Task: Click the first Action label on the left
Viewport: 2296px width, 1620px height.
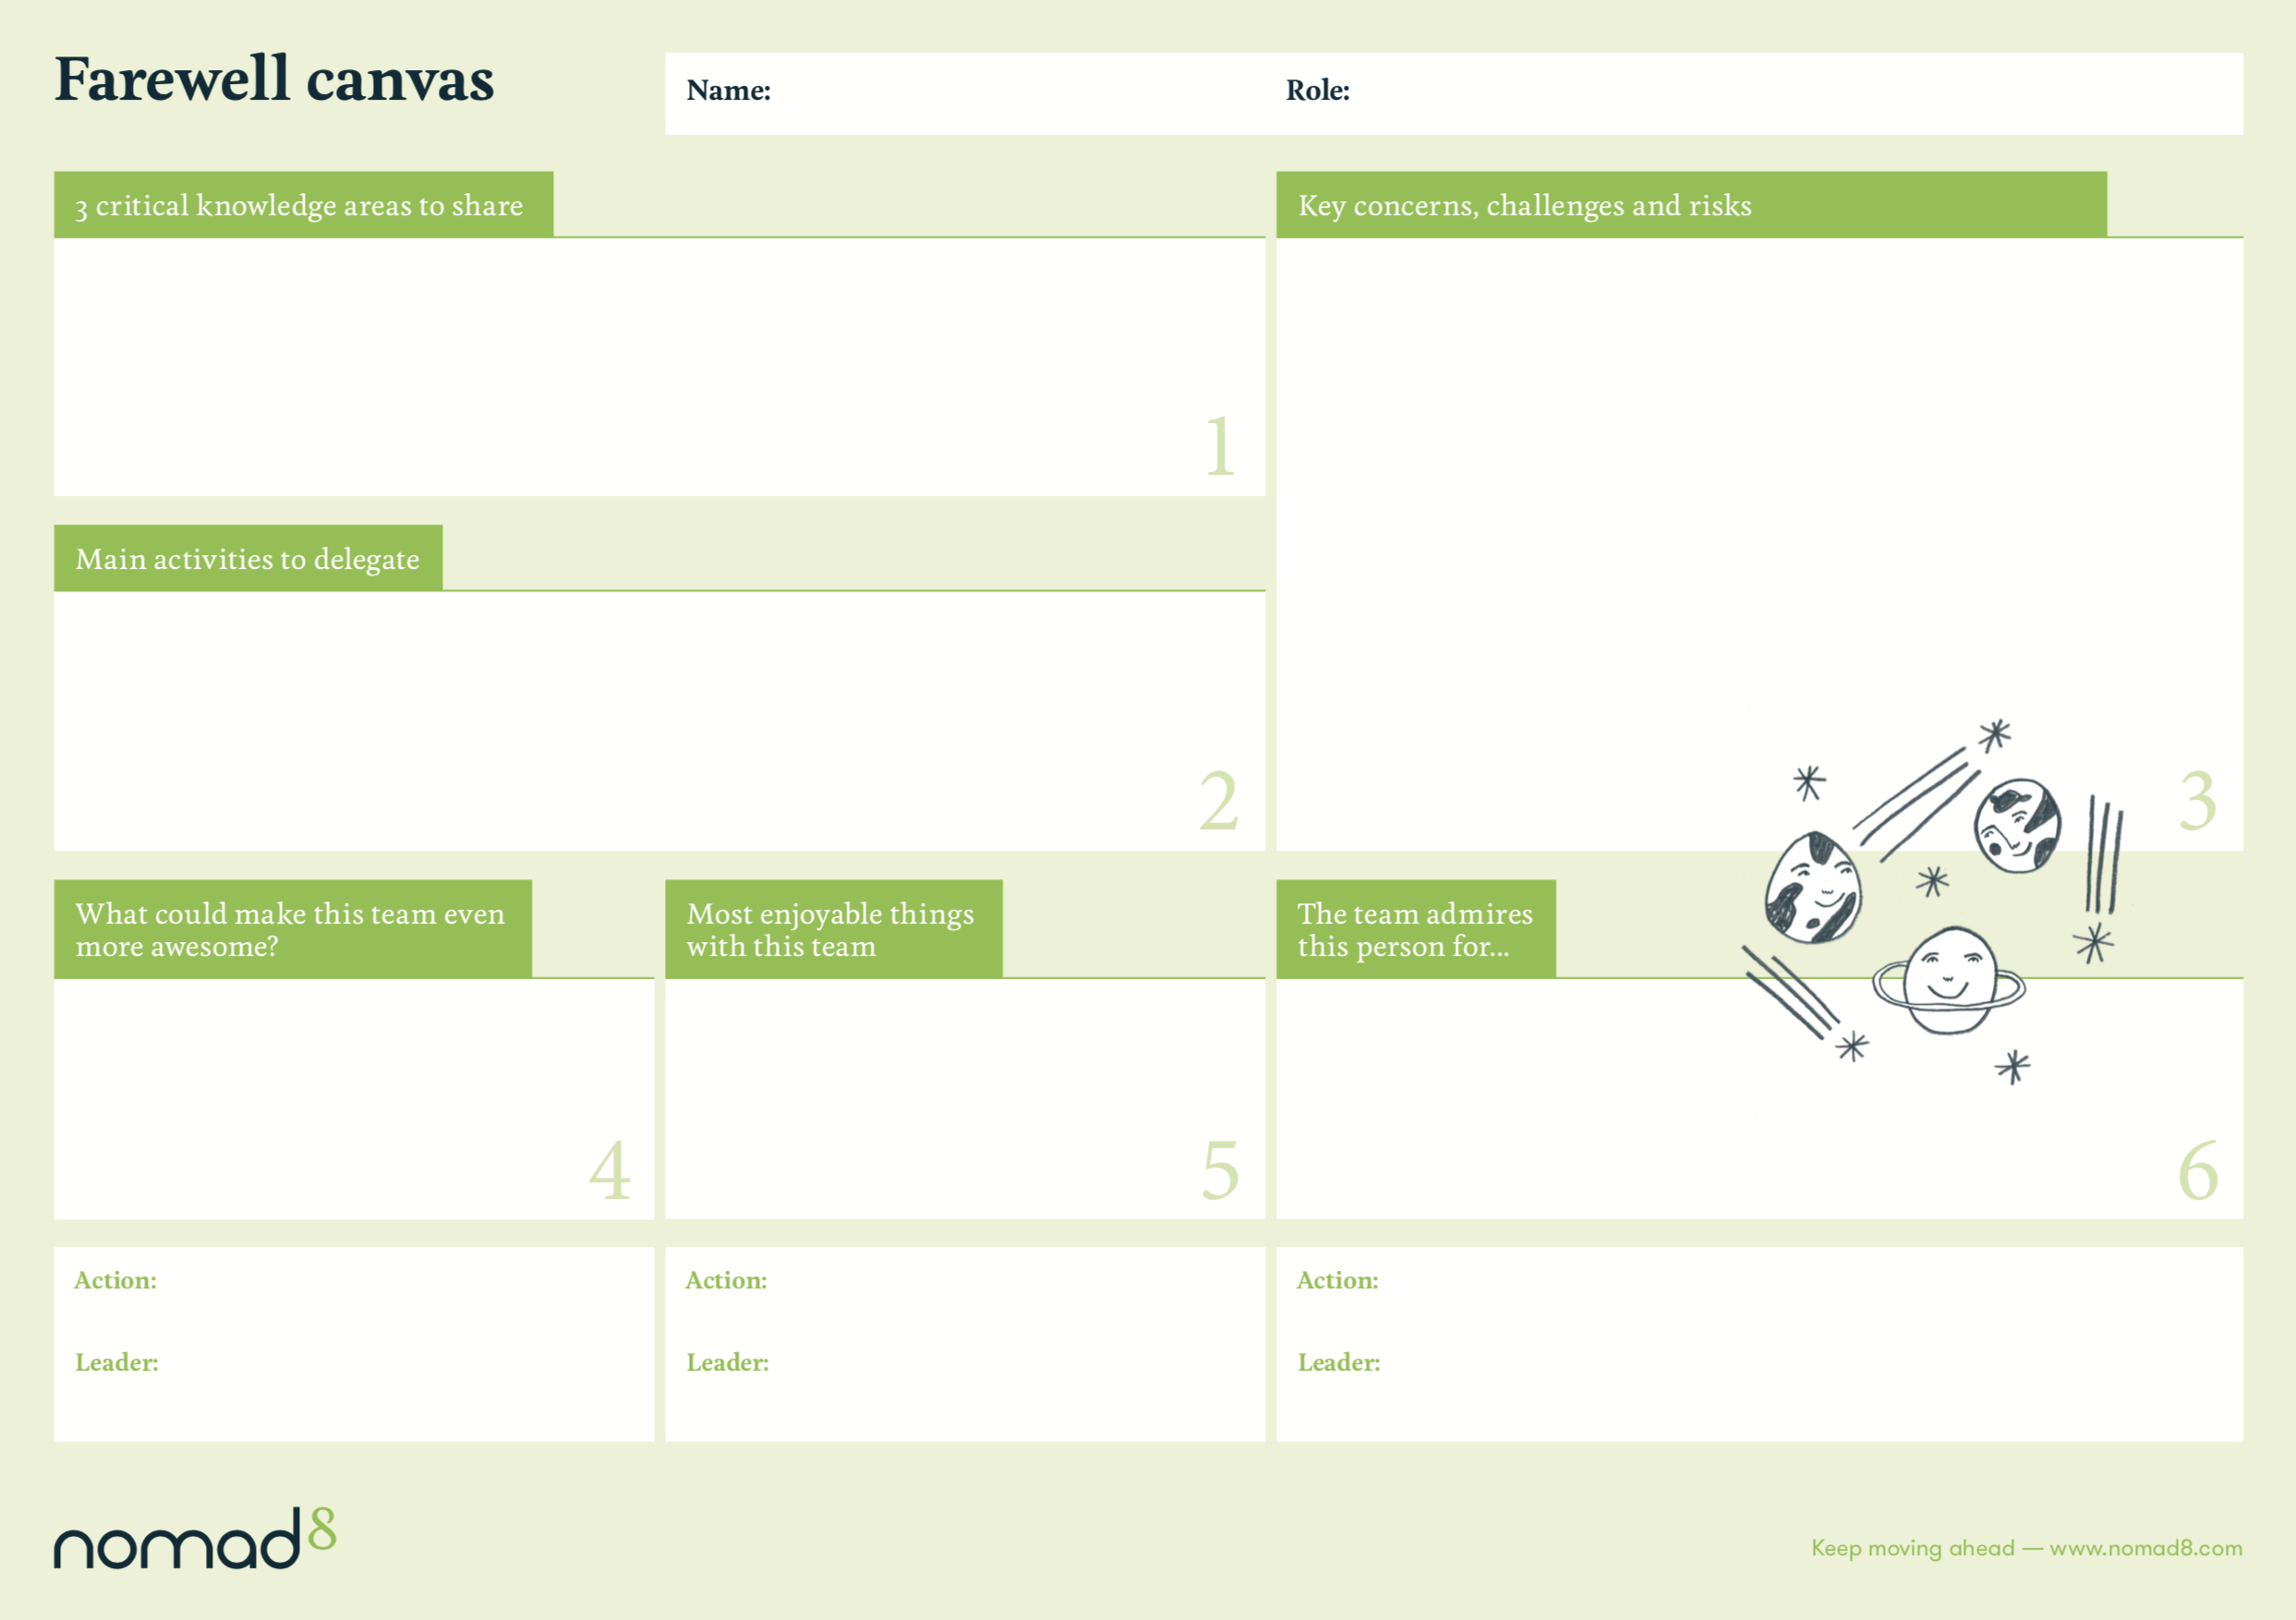Action: coord(116,1281)
